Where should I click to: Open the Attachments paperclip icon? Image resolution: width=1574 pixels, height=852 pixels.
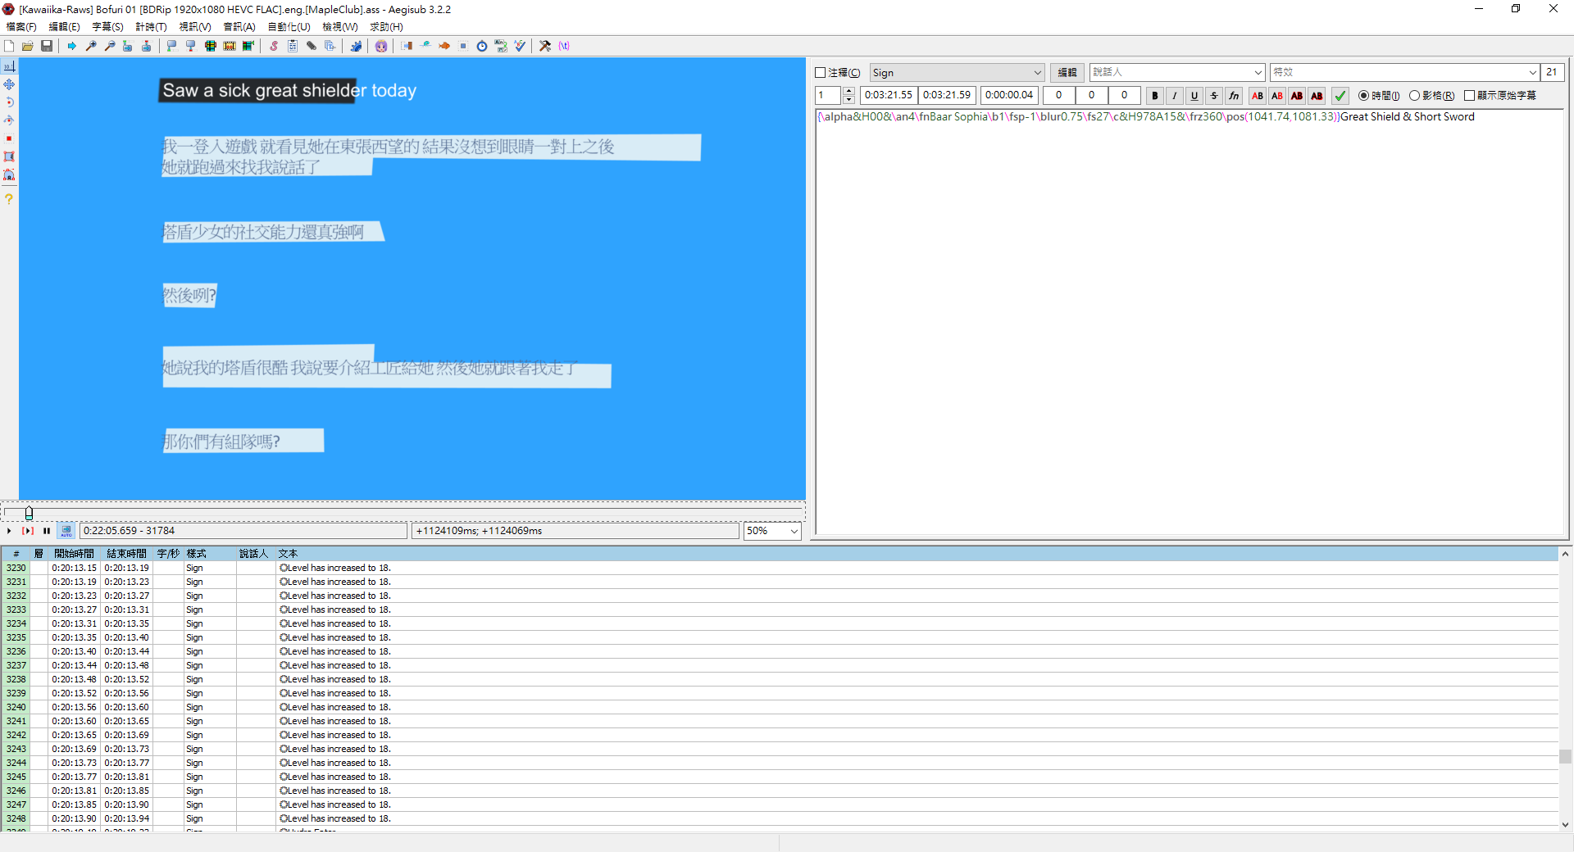coord(312,46)
